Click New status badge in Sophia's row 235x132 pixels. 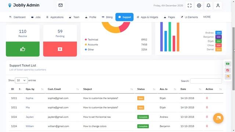coord(141,98)
